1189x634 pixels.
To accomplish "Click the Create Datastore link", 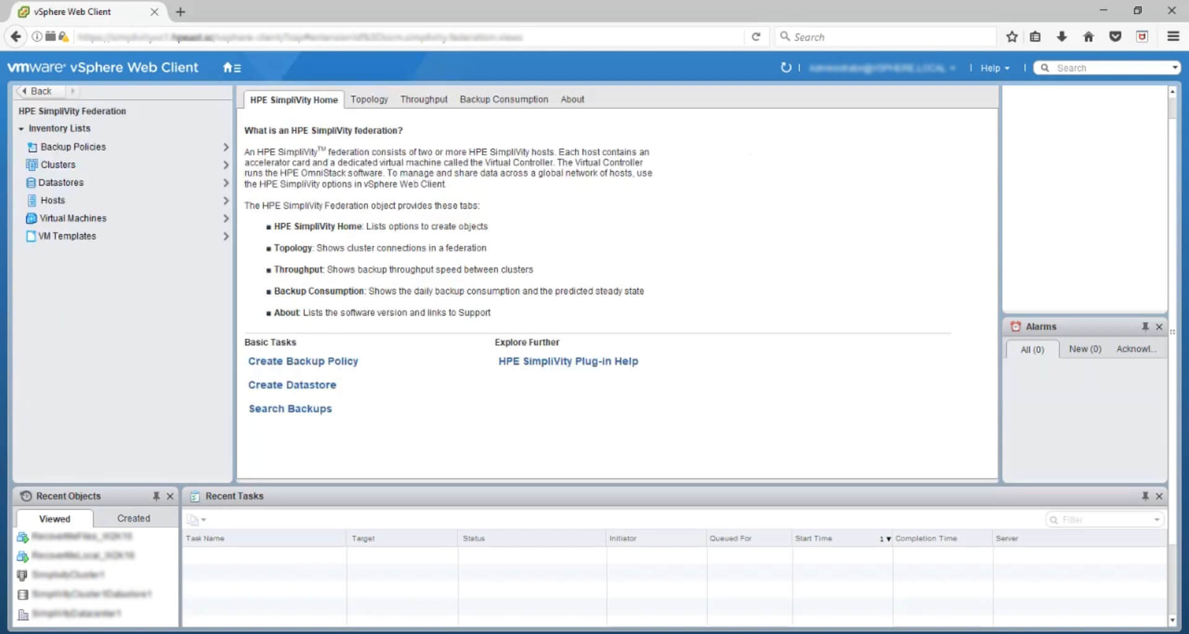I will pyautogui.click(x=292, y=385).
